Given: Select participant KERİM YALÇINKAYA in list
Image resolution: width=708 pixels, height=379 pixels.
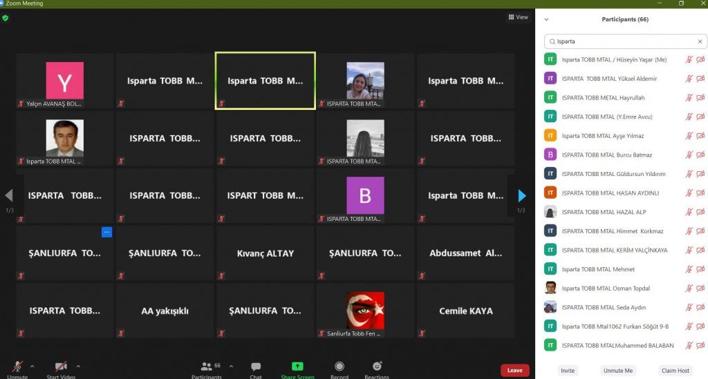Looking at the screenshot, I should coord(625,250).
